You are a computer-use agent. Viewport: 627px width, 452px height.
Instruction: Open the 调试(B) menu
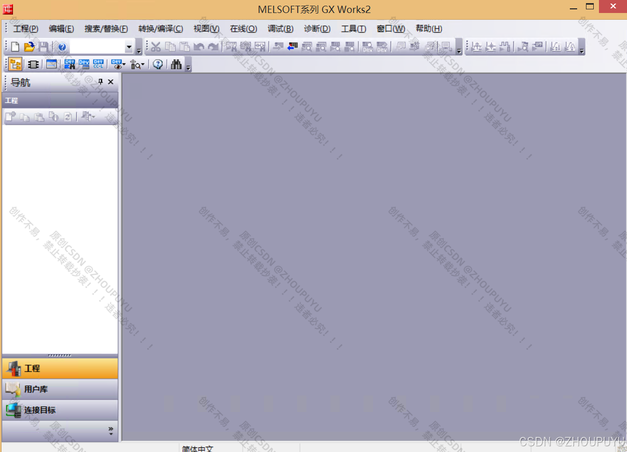(x=281, y=29)
